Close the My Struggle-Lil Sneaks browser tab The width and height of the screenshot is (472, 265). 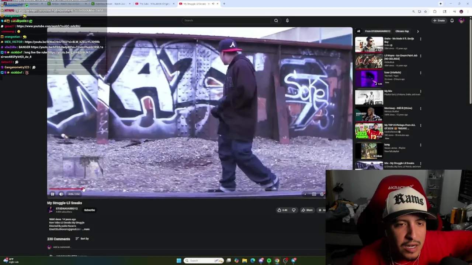[x=217, y=4]
